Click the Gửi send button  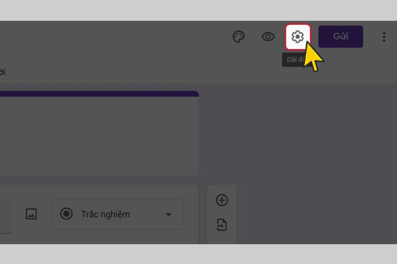[x=341, y=37]
